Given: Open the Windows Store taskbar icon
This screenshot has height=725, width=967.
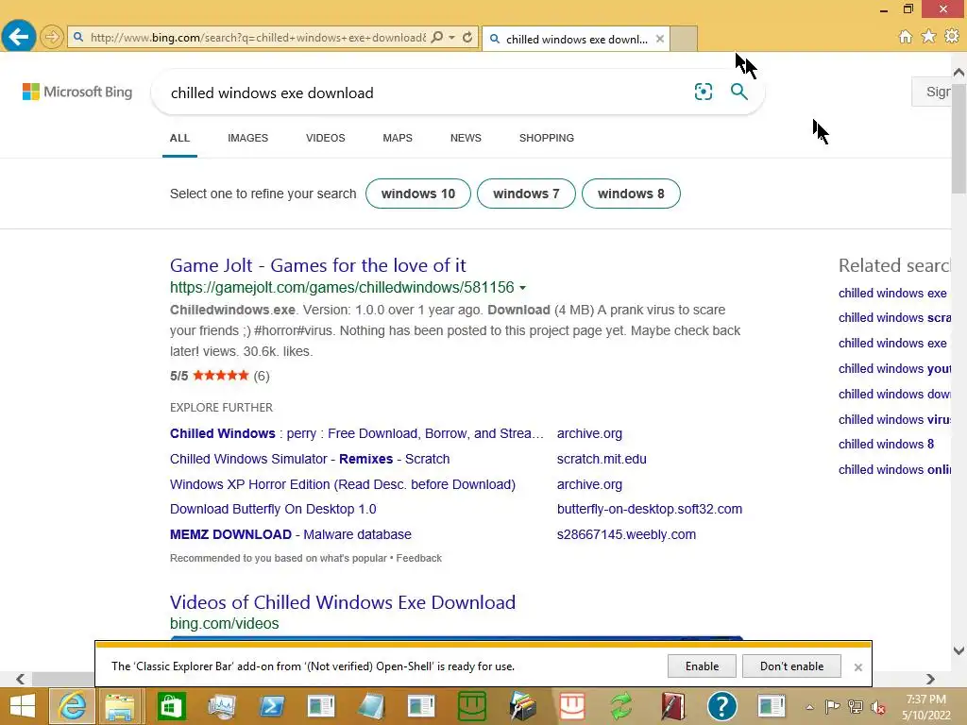Looking at the screenshot, I should [171, 706].
